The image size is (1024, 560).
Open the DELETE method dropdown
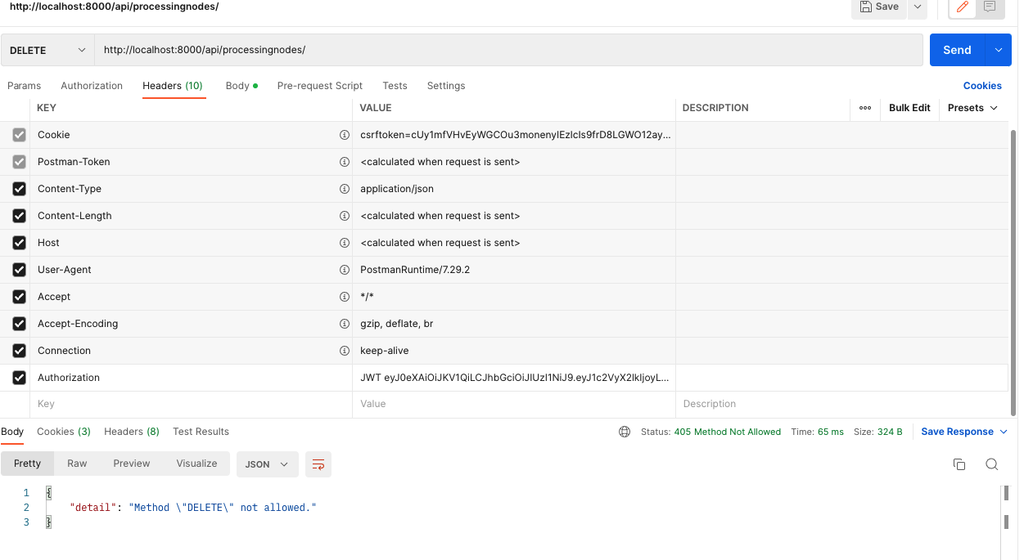tap(47, 50)
